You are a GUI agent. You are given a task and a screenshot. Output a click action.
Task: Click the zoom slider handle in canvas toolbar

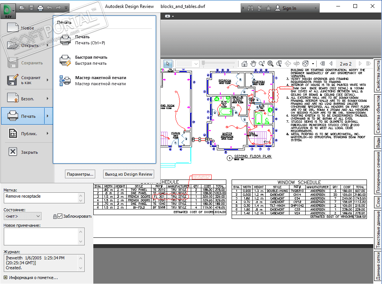click(x=203, y=64)
